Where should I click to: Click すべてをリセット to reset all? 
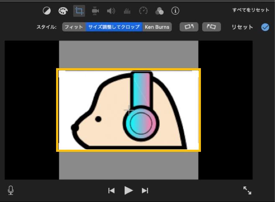point(251,10)
